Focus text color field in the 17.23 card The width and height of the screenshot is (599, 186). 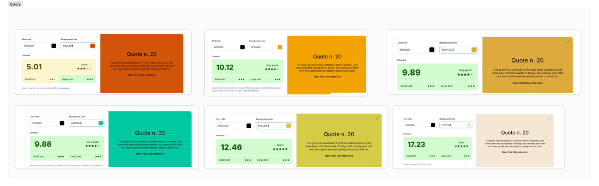420,125
